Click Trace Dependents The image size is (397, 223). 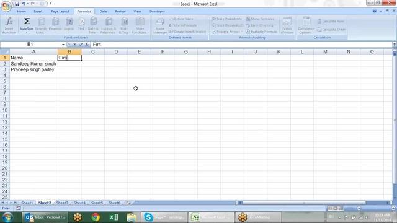point(228,25)
